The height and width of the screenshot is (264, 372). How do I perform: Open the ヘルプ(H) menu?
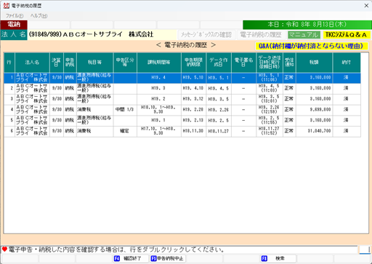39,16
